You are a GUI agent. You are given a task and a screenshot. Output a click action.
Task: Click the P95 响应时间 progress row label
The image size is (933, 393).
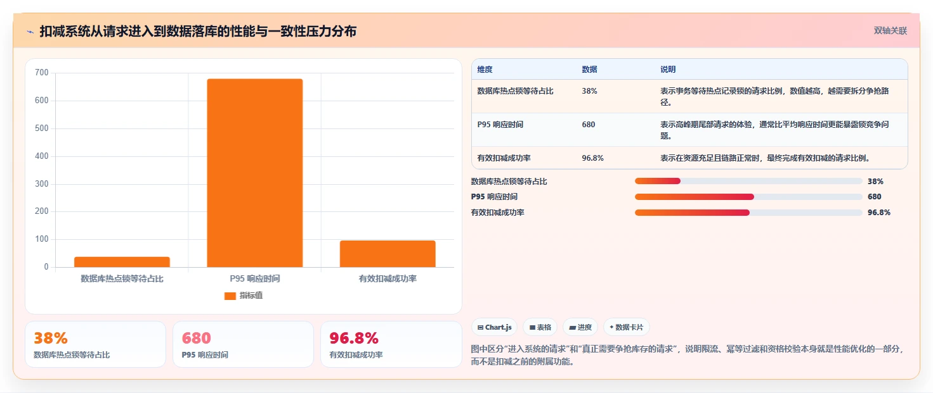coord(494,197)
